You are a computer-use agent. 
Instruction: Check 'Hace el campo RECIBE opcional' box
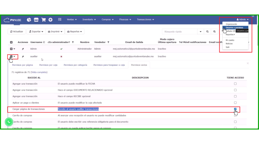pos(235,96)
